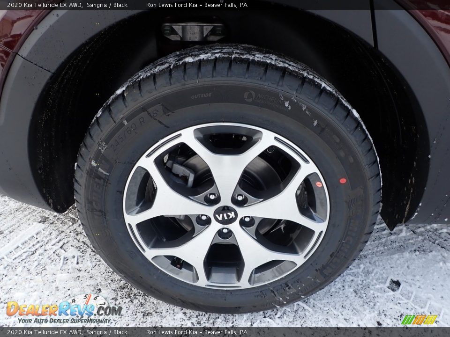Image resolution: width=450 pixels, height=337 pixels.
Task: Click the orange striped badge icon
Action: tap(419, 319)
